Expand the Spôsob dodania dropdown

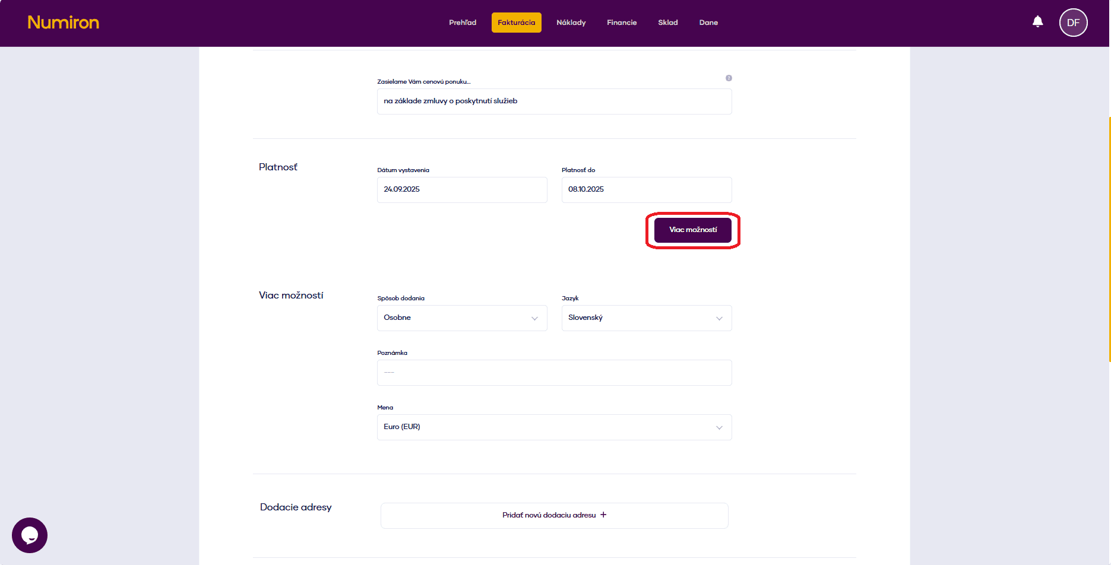tap(462, 318)
